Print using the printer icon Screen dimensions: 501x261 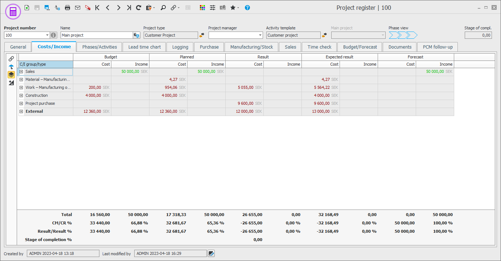click(67, 7)
